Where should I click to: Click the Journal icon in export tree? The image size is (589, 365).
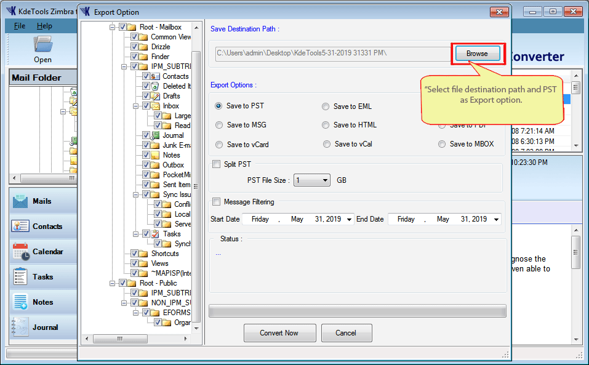tap(155, 135)
